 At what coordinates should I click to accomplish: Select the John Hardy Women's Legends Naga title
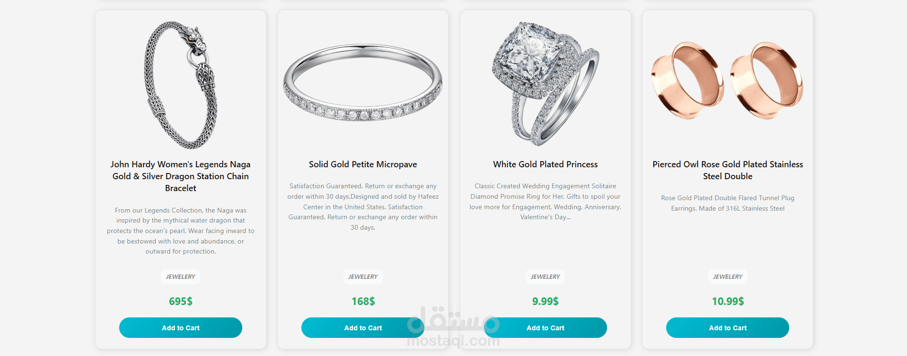click(181, 176)
